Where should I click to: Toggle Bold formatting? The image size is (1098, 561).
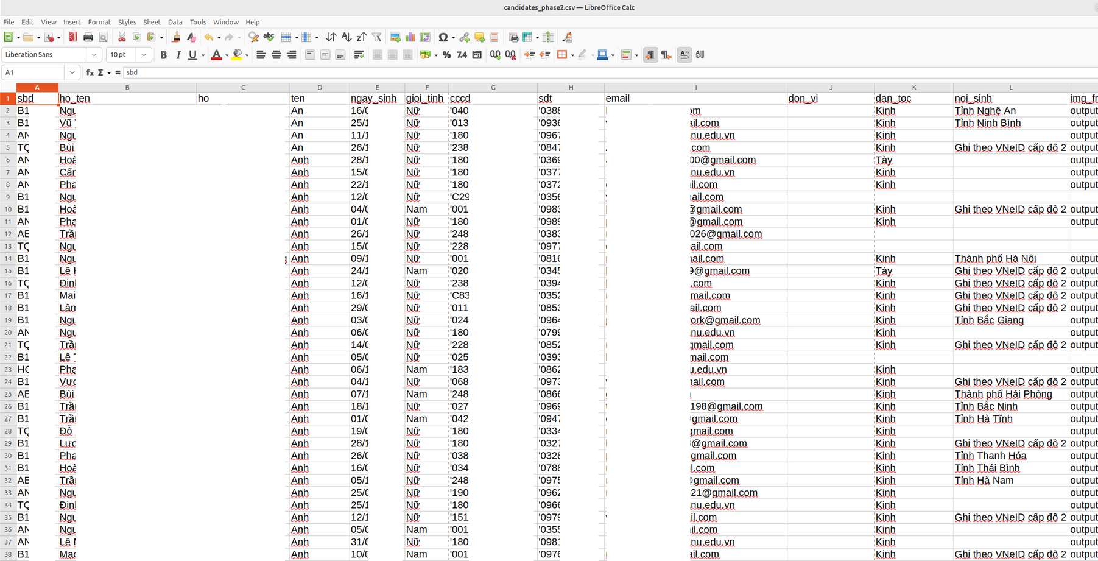163,55
